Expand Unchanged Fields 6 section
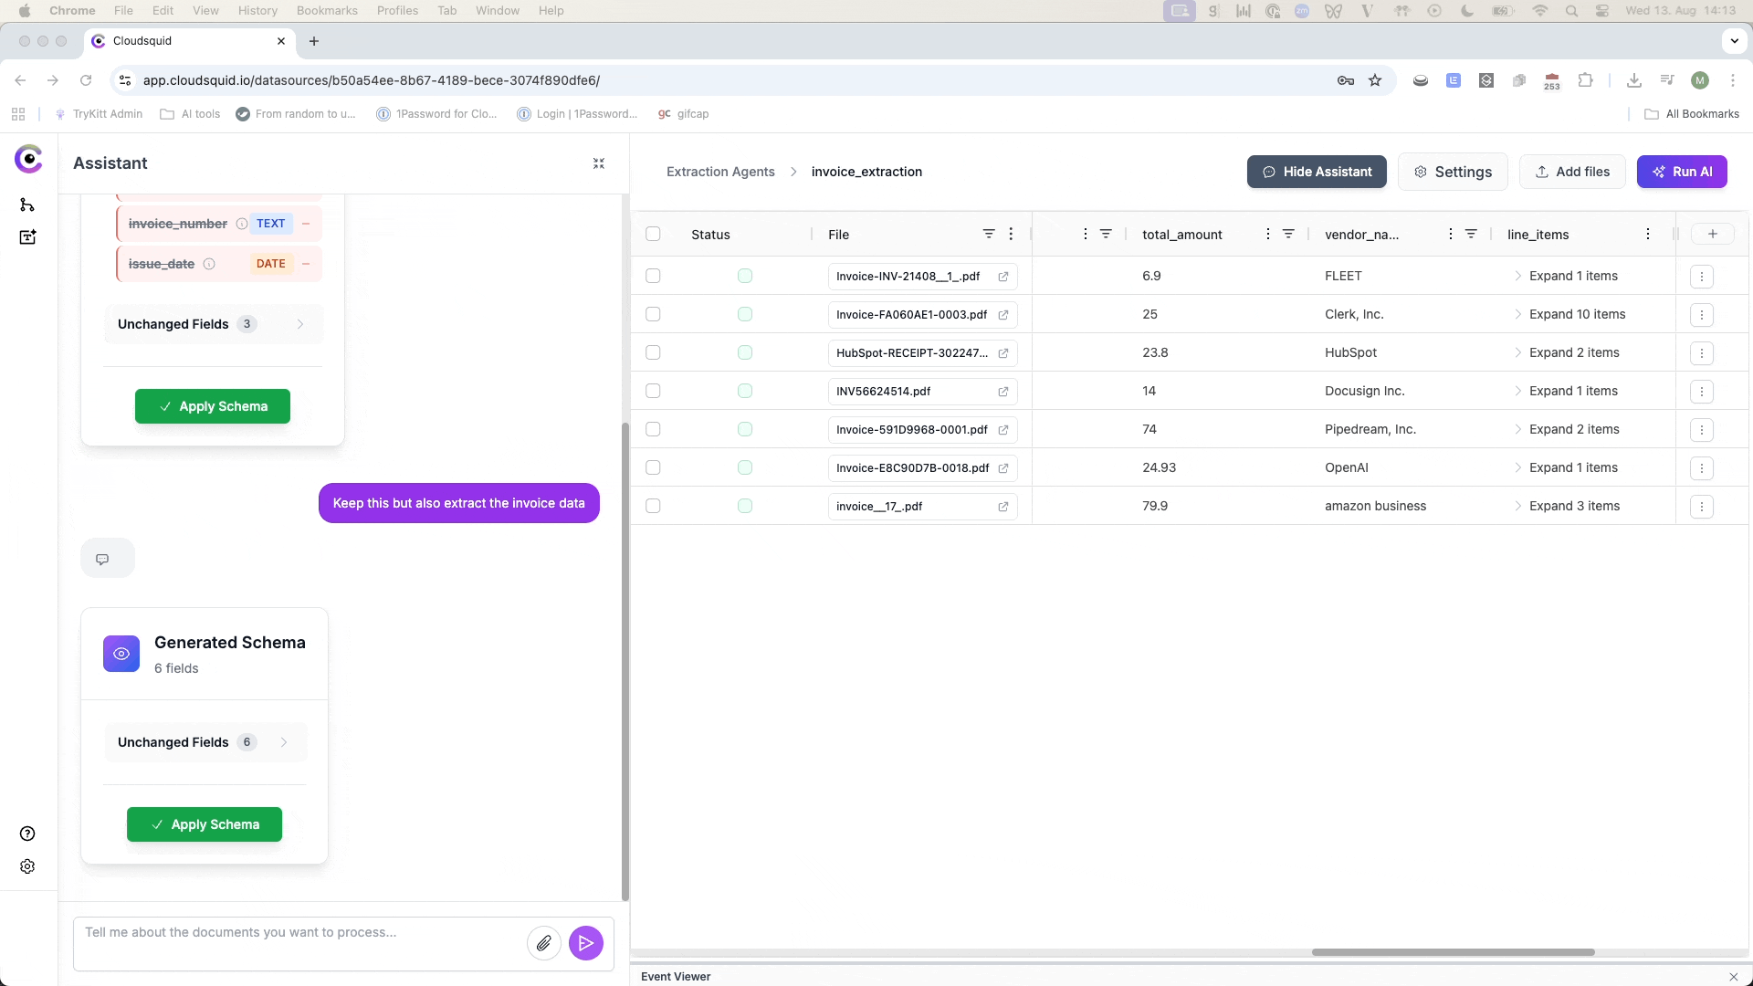The width and height of the screenshot is (1753, 986). pos(205,742)
